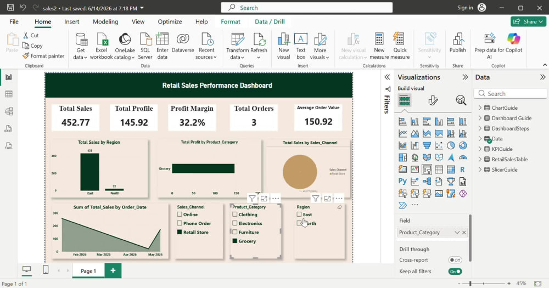Open the Format visual tab icon
The height and width of the screenshot is (288, 549).
(433, 101)
